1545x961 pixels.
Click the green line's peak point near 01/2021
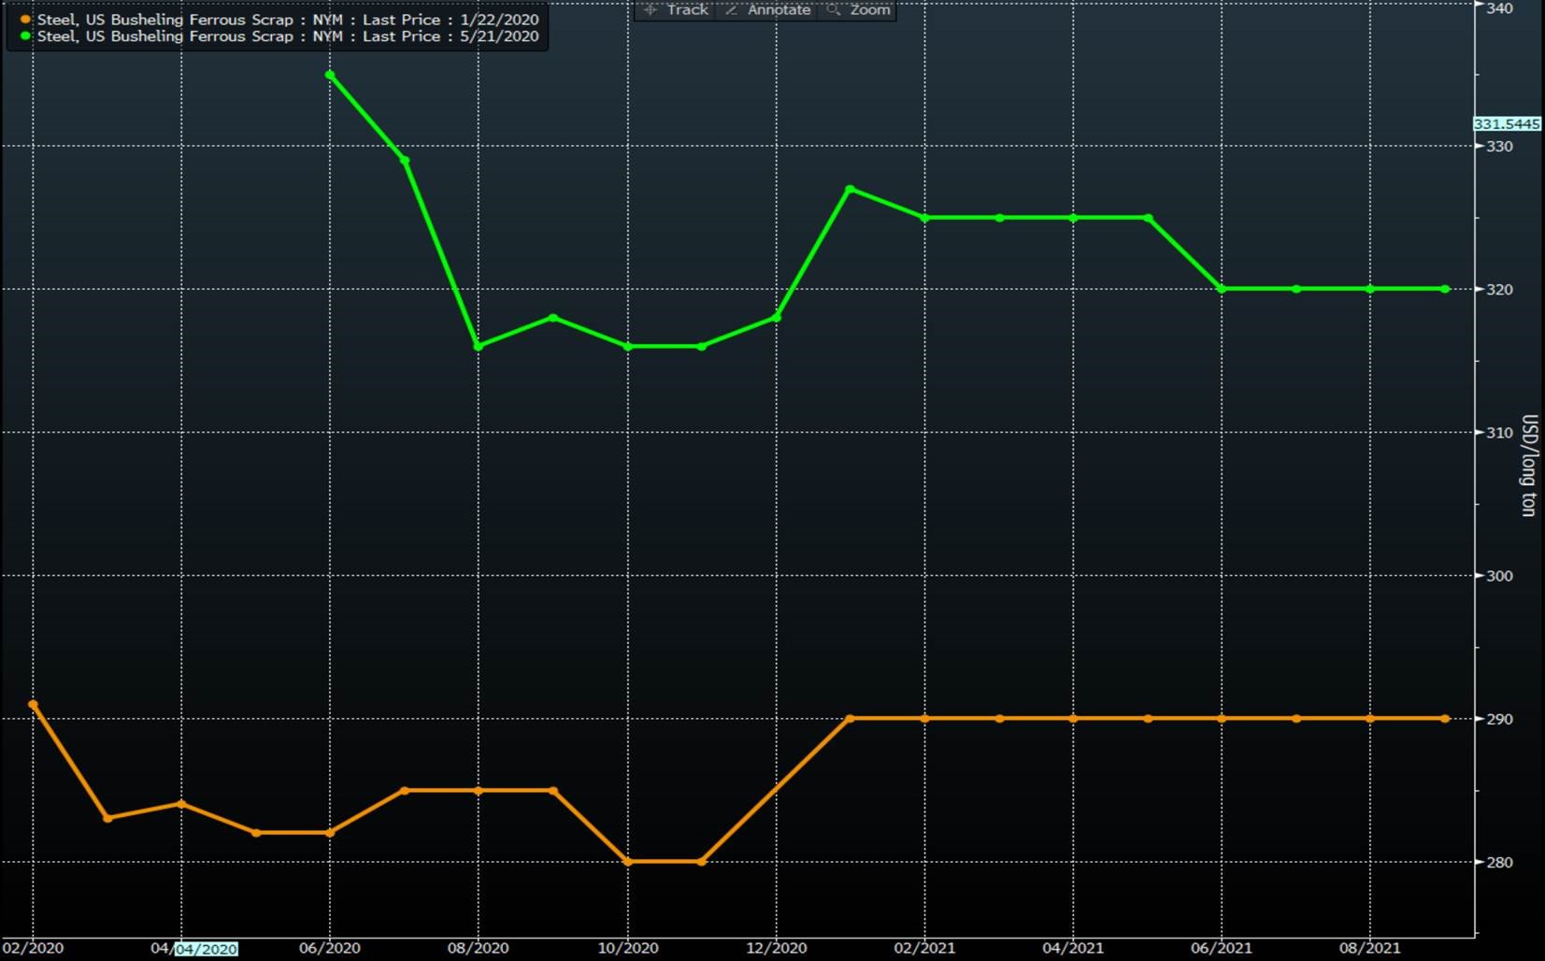click(x=850, y=189)
